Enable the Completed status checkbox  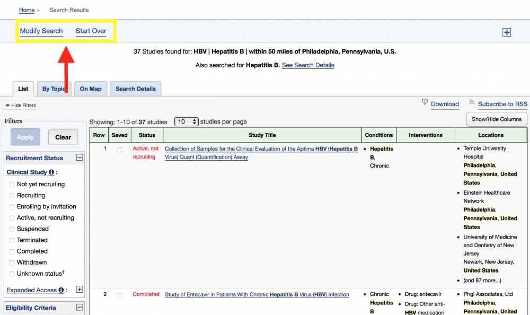[12, 251]
